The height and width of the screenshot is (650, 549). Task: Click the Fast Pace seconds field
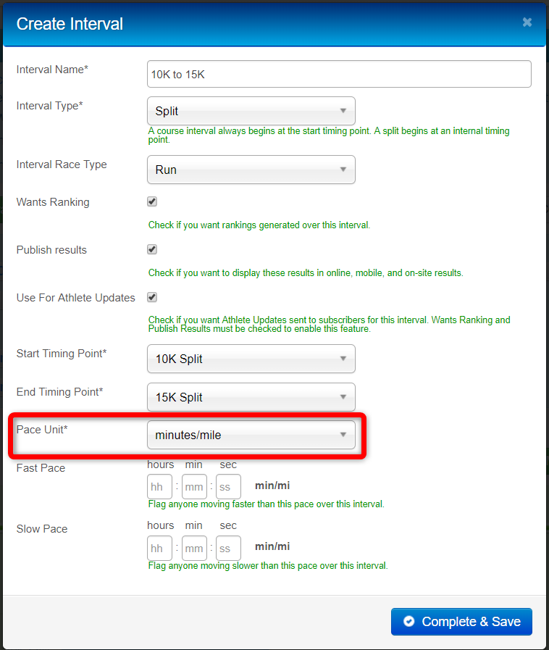coord(228,487)
